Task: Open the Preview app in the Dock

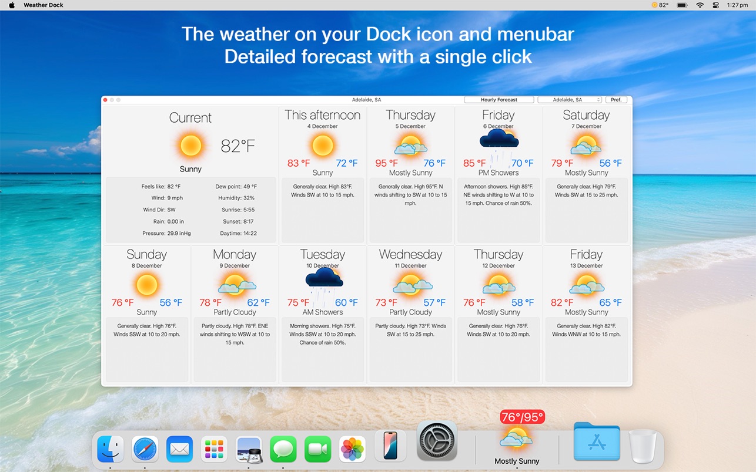Action: [x=249, y=449]
